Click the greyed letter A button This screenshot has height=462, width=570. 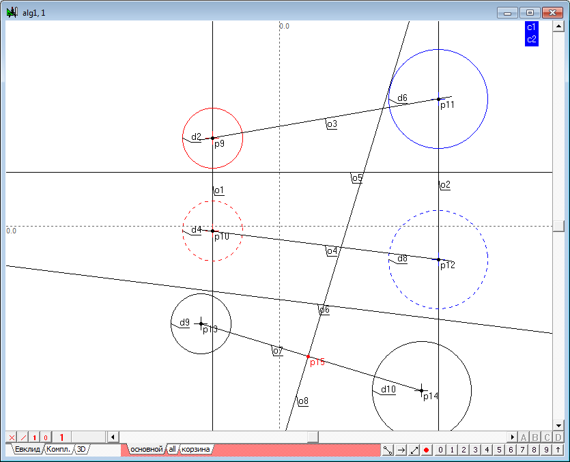tap(524, 437)
